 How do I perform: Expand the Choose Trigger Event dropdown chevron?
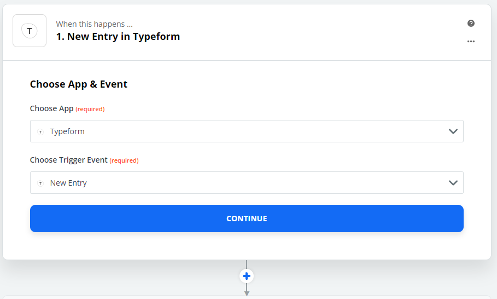click(x=453, y=183)
